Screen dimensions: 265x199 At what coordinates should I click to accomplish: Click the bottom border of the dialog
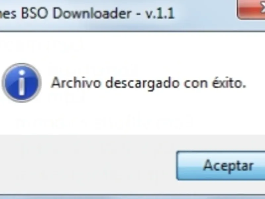(x=132, y=196)
